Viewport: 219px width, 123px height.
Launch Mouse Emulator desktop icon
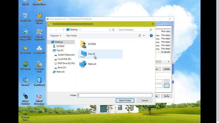pyautogui.click(x=25, y=99)
